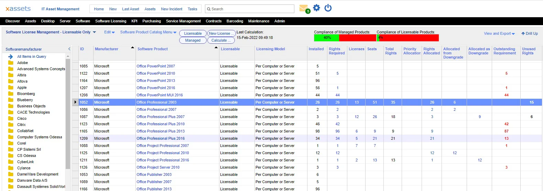Collapse the Softwaremanufacturer side panel arrow
This screenshot has height=191, width=543.
click(69, 49)
